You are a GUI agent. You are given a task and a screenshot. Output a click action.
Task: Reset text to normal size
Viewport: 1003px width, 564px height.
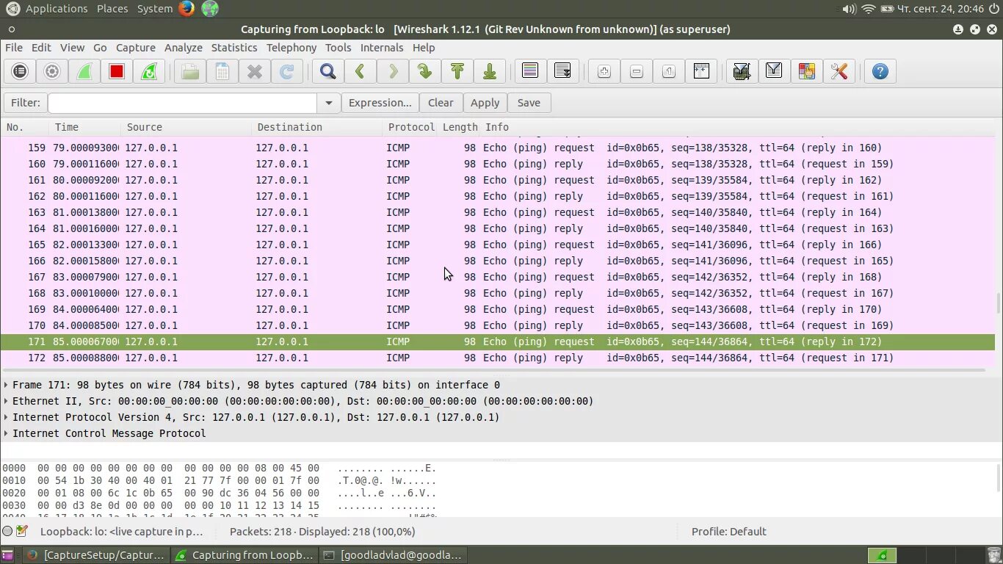tap(669, 71)
